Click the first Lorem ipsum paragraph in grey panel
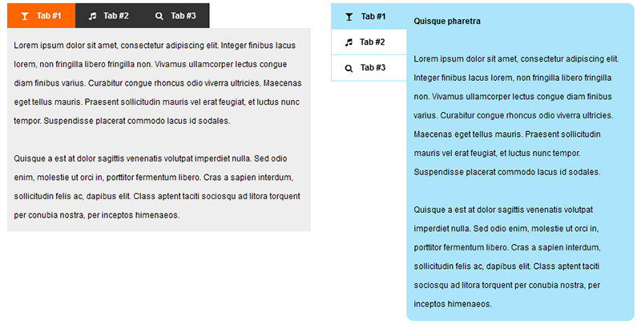The image size is (641, 328). point(158,83)
